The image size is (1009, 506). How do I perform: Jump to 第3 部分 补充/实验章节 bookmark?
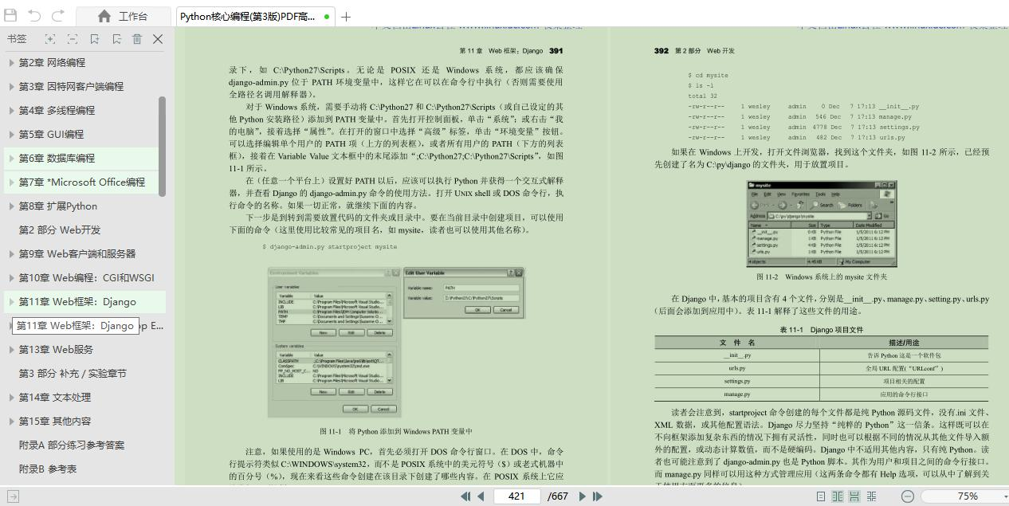pos(73,373)
